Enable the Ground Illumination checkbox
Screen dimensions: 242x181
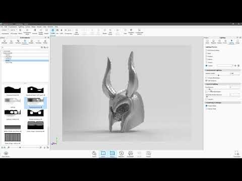click(207, 78)
